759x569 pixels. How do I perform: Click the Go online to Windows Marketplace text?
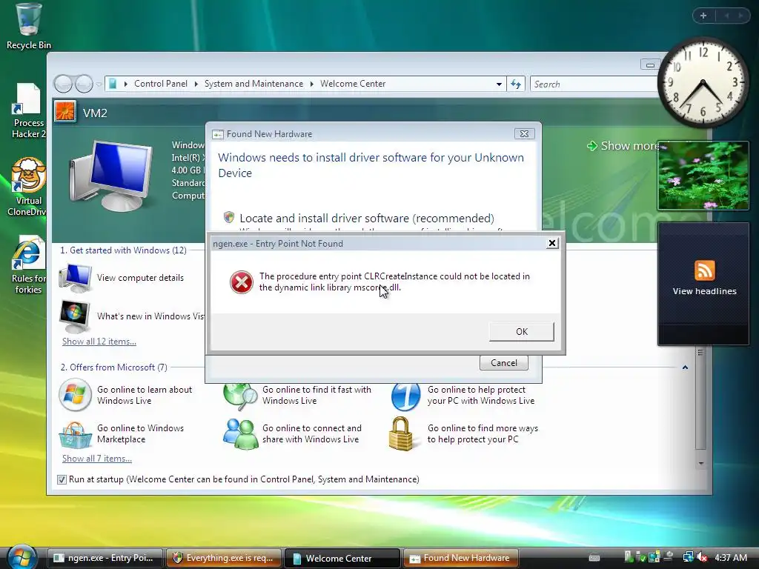pos(140,433)
